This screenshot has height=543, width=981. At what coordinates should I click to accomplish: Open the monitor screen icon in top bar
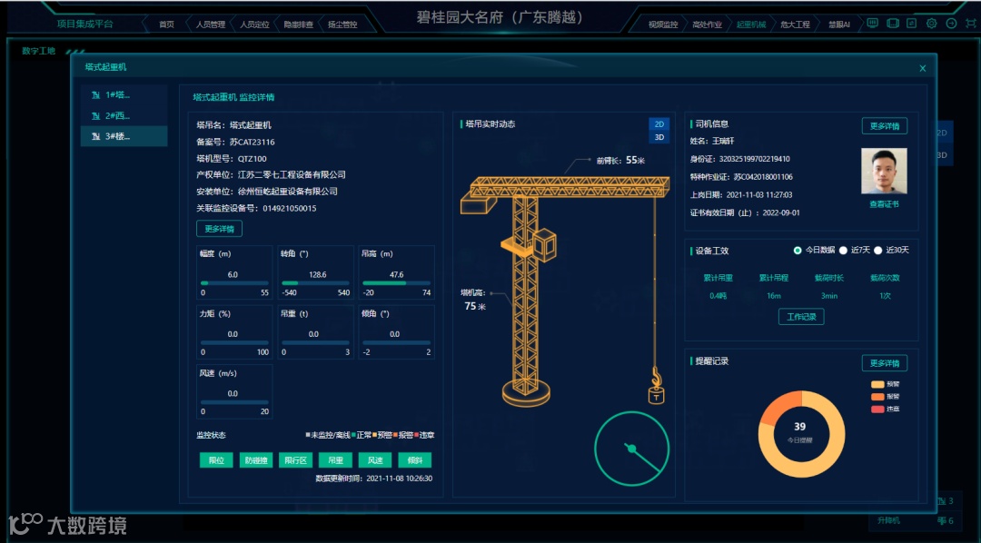coord(873,23)
